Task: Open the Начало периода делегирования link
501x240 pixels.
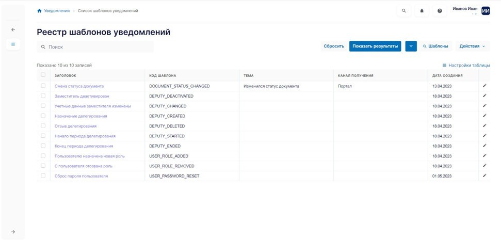Action: (x=85, y=136)
